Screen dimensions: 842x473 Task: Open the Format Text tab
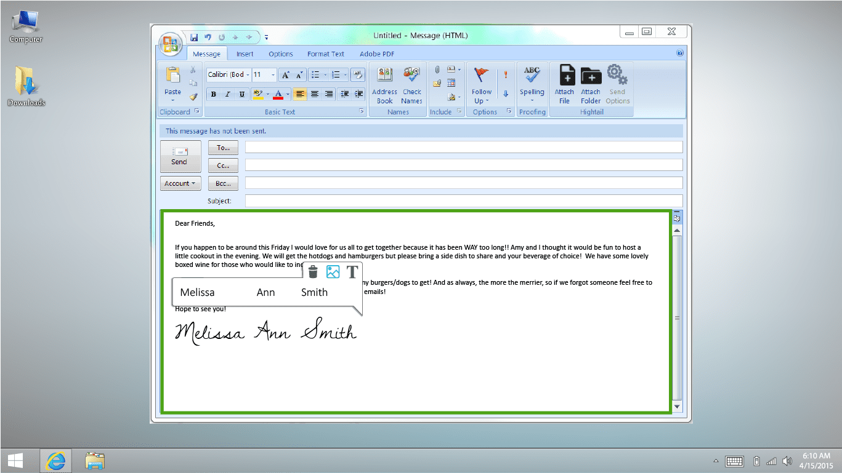click(326, 54)
